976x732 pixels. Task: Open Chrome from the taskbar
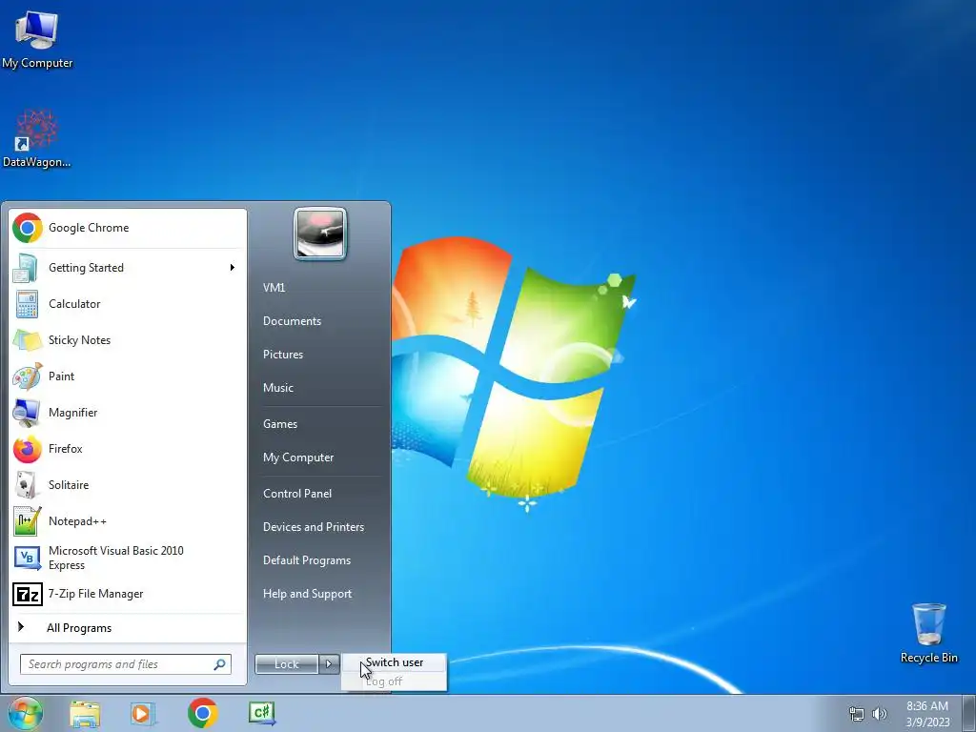202,713
